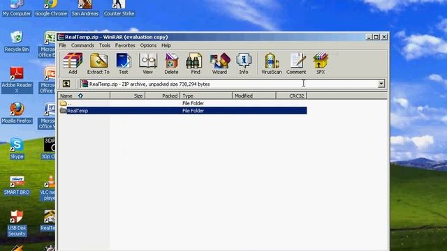Select the Adobe Reader X desktop icon

(17, 80)
